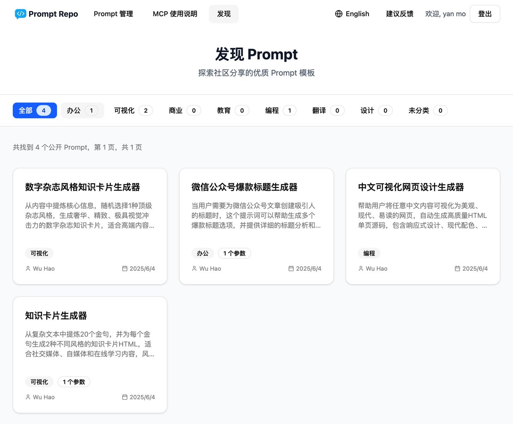The image size is (513, 424).
Task: Filter prompts by 可视化 category
Action: [133, 110]
